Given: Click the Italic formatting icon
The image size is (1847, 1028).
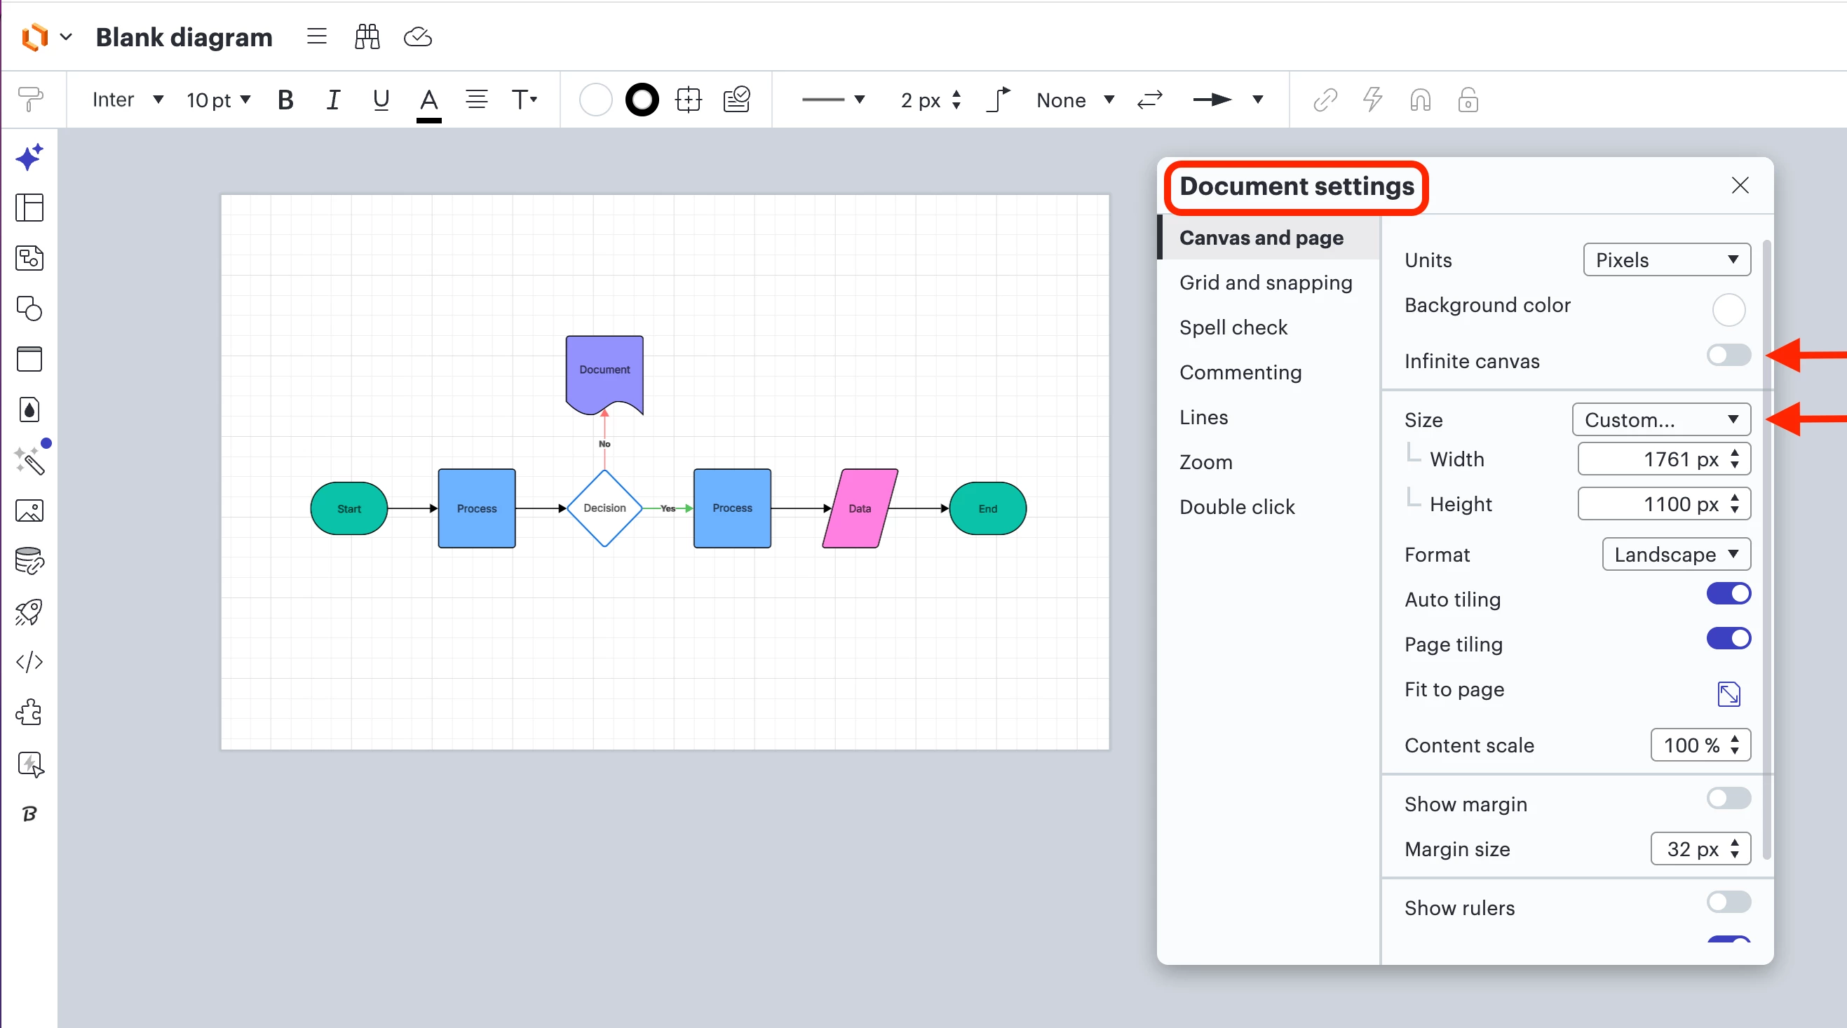Looking at the screenshot, I should click(332, 100).
